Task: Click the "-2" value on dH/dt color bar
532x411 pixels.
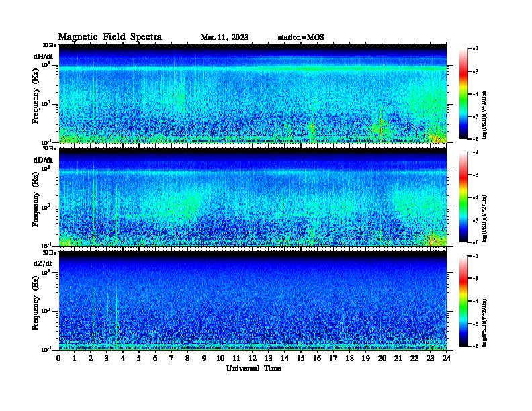Action: [x=476, y=49]
